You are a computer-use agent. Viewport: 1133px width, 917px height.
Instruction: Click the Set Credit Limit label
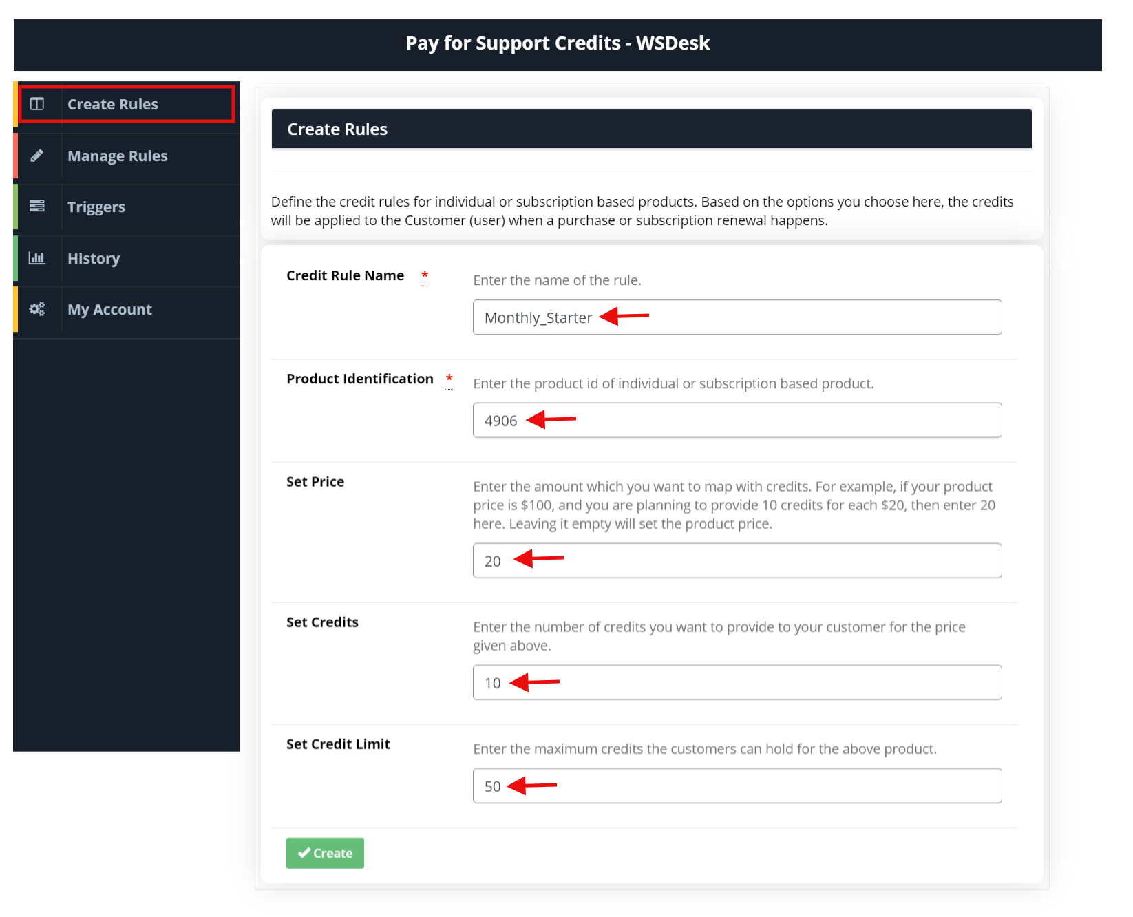tap(338, 744)
